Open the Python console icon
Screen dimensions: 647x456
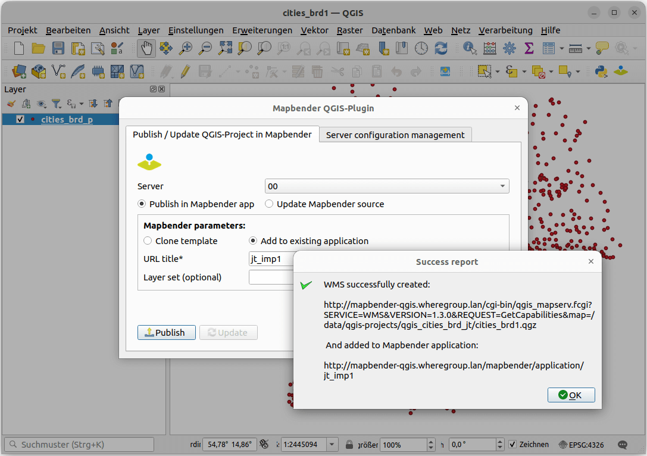(601, 71)
